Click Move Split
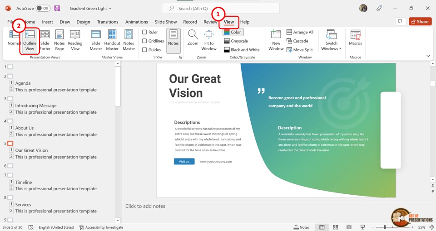The height and width of the screenshot is (231, 436). (x=299, y=50)
